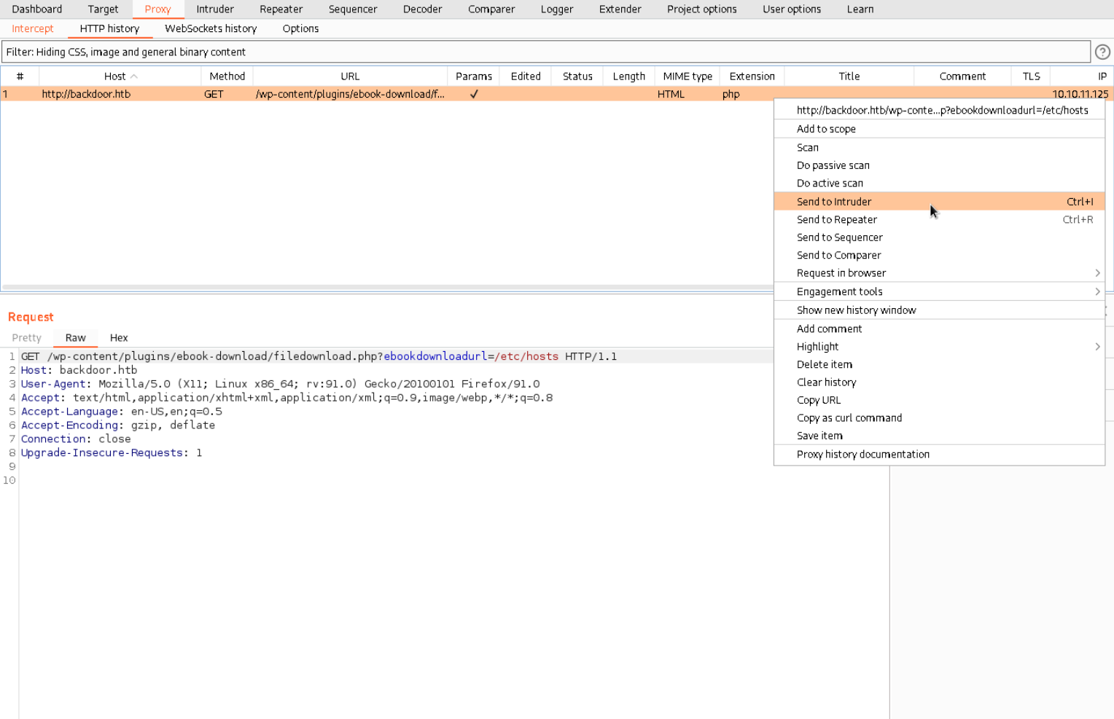Screen dimensions: 1114x719
Task: Switch to the Decoder tab
Action: pyautogui.click(x=423, y=9)
